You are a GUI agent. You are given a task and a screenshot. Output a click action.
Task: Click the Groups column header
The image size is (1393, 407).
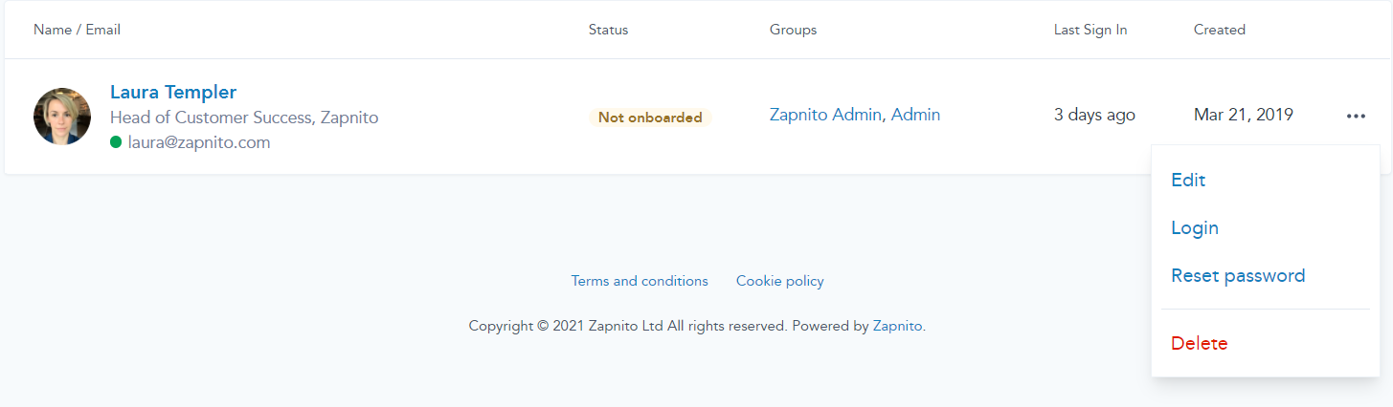(793, 30)
